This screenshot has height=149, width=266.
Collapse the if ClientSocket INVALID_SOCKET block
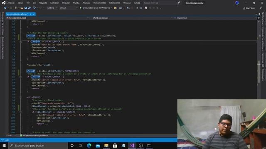click(20, 112)
